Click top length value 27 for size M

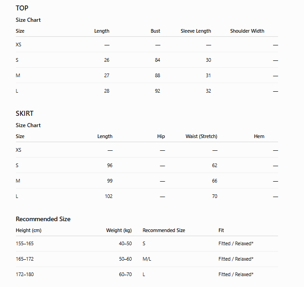106,75
